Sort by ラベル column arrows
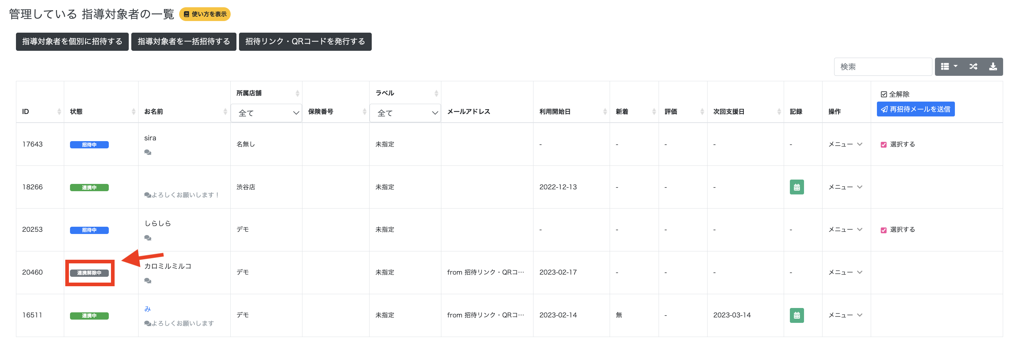This screenshot has height=341, width=1014. point(436,93)
